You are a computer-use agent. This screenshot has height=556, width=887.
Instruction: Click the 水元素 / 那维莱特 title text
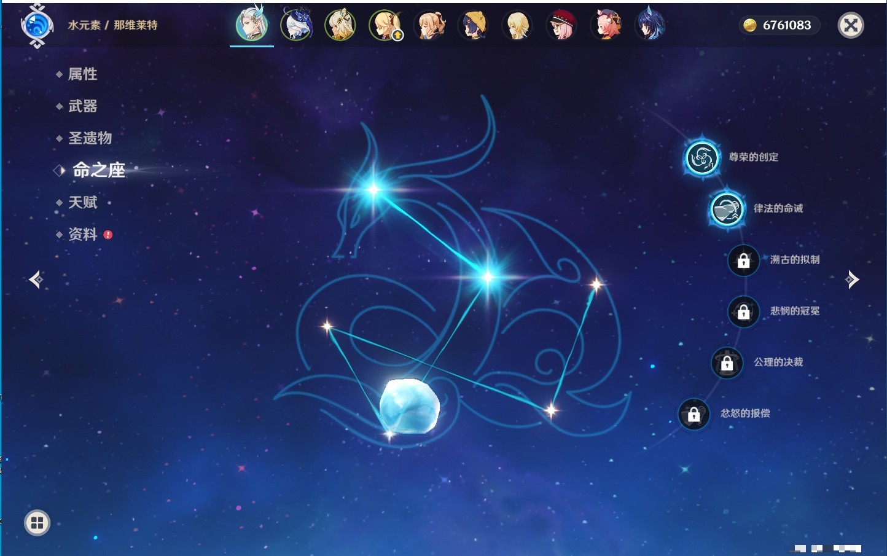112,25
